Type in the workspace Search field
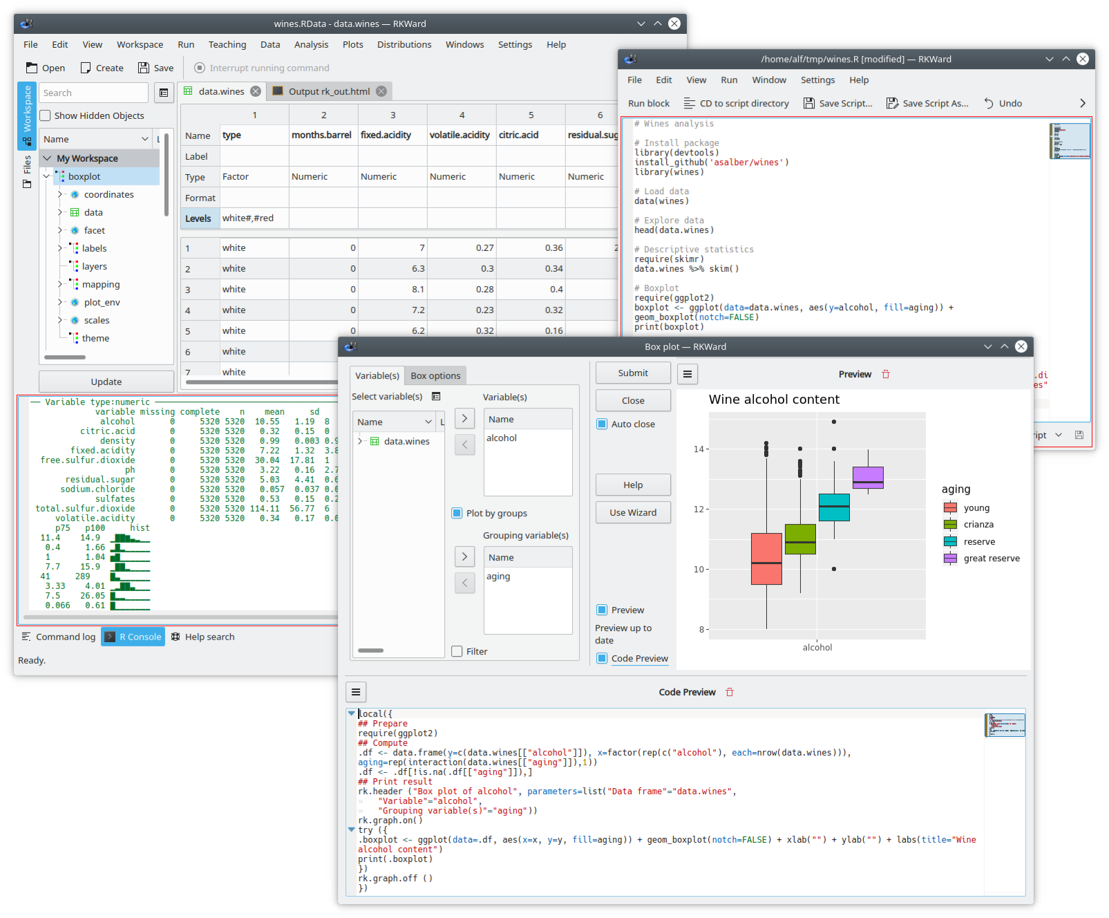Viewport: 1109px width, 918px height. coord(93,93)
